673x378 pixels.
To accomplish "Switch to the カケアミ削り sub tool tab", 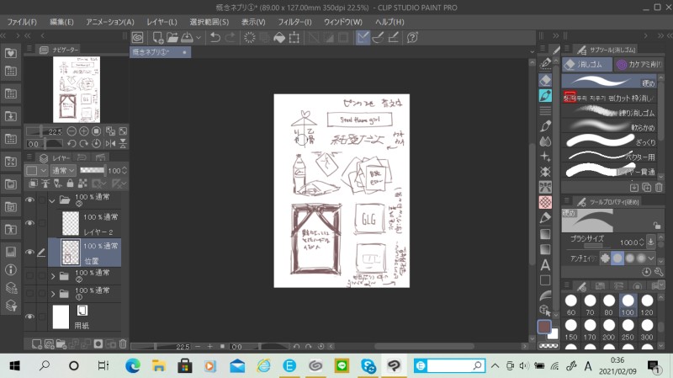I will point(639,65).
